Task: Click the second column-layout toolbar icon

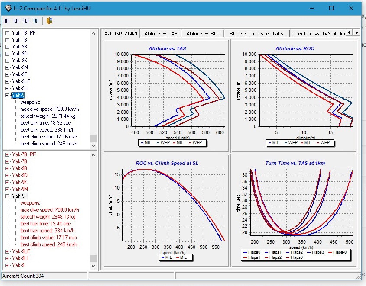Action: pos(16,21)
